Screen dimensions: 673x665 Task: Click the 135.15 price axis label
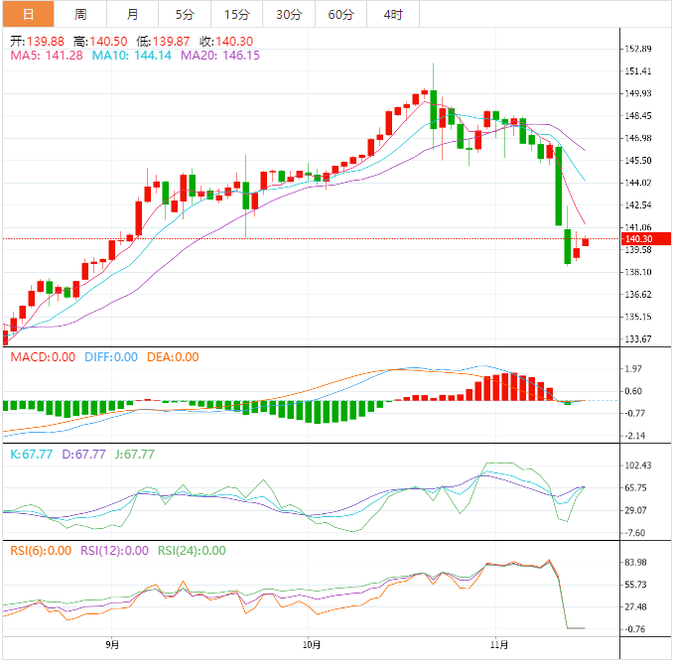click(638, 317)
